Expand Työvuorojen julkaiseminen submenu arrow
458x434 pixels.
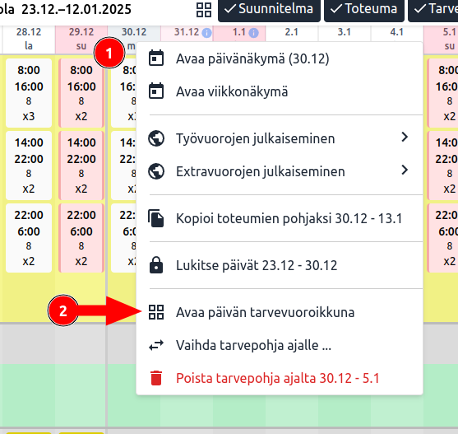pos(405,137)
